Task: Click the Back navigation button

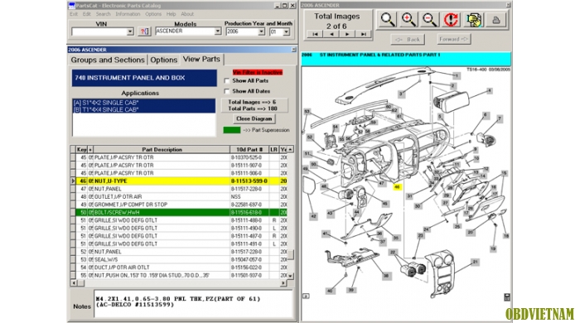Action: coord(408,39)
